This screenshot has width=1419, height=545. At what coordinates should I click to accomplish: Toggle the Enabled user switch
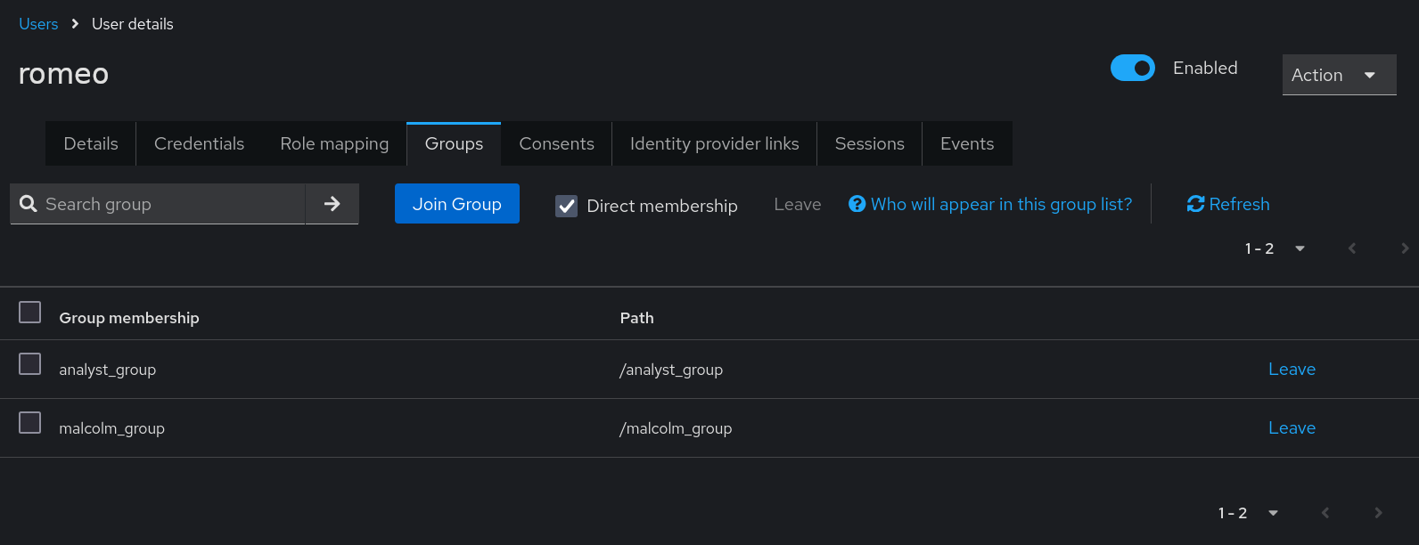[1132, 68]
